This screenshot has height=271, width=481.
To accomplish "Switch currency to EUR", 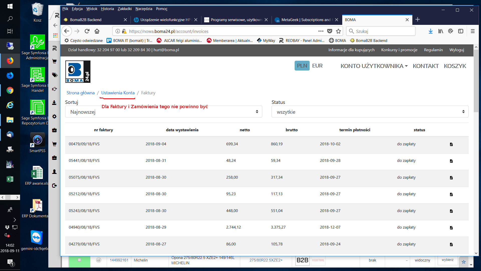I will click(x=317, y=66).
